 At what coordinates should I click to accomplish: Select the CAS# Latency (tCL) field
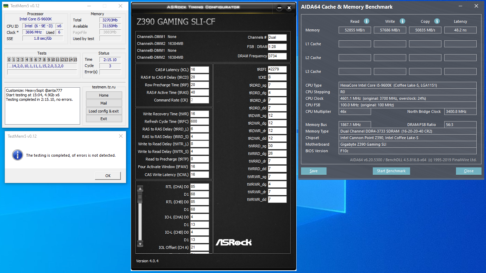(x=200, y=70)
